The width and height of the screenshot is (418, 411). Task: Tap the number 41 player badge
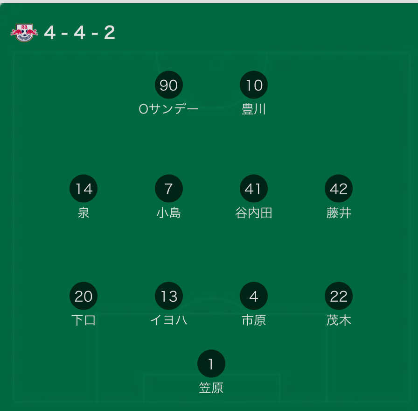(254, 189)
